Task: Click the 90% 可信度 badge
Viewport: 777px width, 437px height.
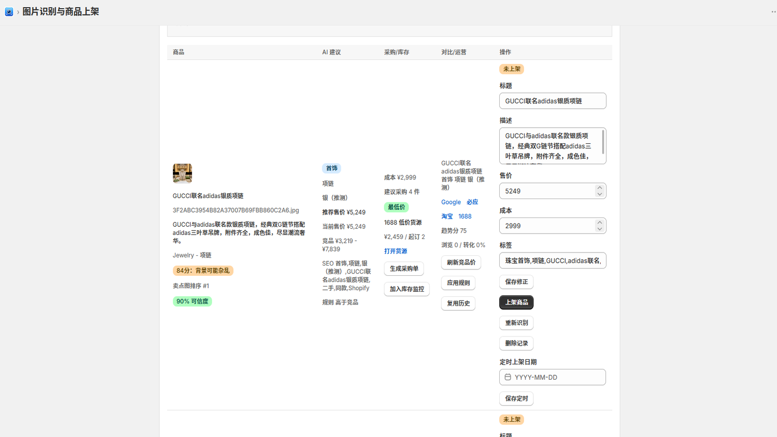Action: (x=192, y=302)
